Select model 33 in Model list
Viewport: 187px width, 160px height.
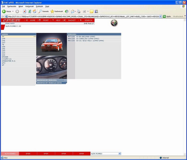pos(18,37)
